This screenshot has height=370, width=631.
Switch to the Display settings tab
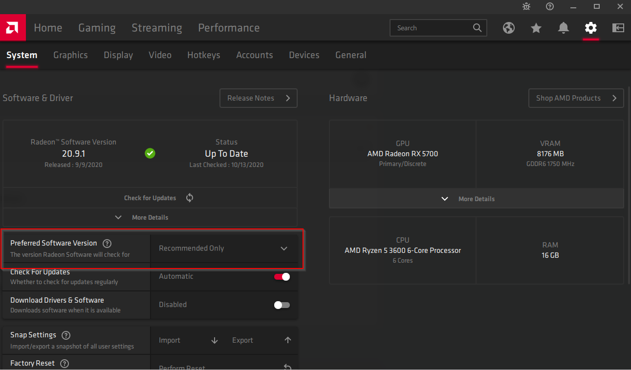click(x=118, y=55)
